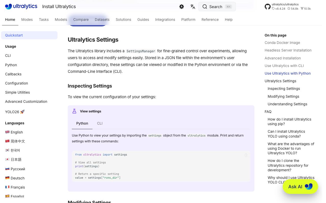The image size is (326, 203).
Task: Open the Datasets navigation tab
Action: (x=102, y=20)
